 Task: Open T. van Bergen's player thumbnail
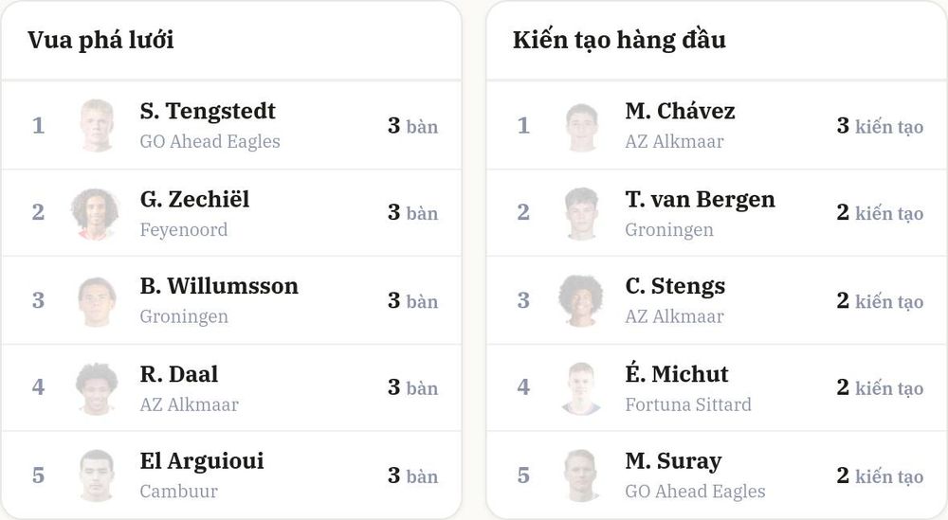(x=582, y=212)
